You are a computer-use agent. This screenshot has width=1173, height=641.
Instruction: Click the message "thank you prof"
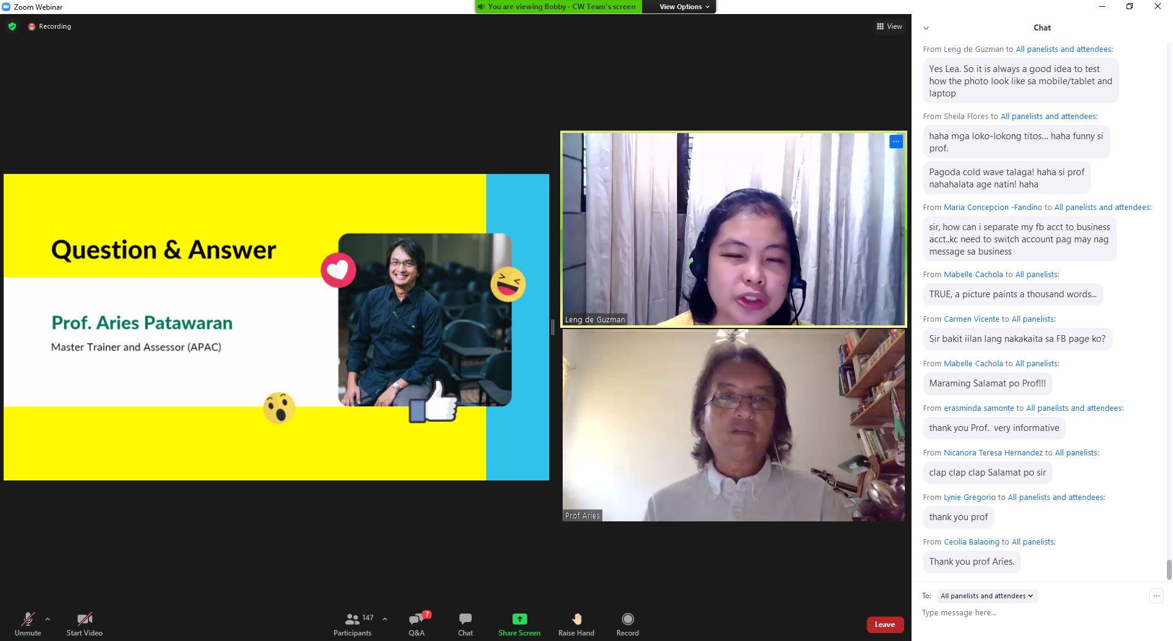tap(959, 517)
